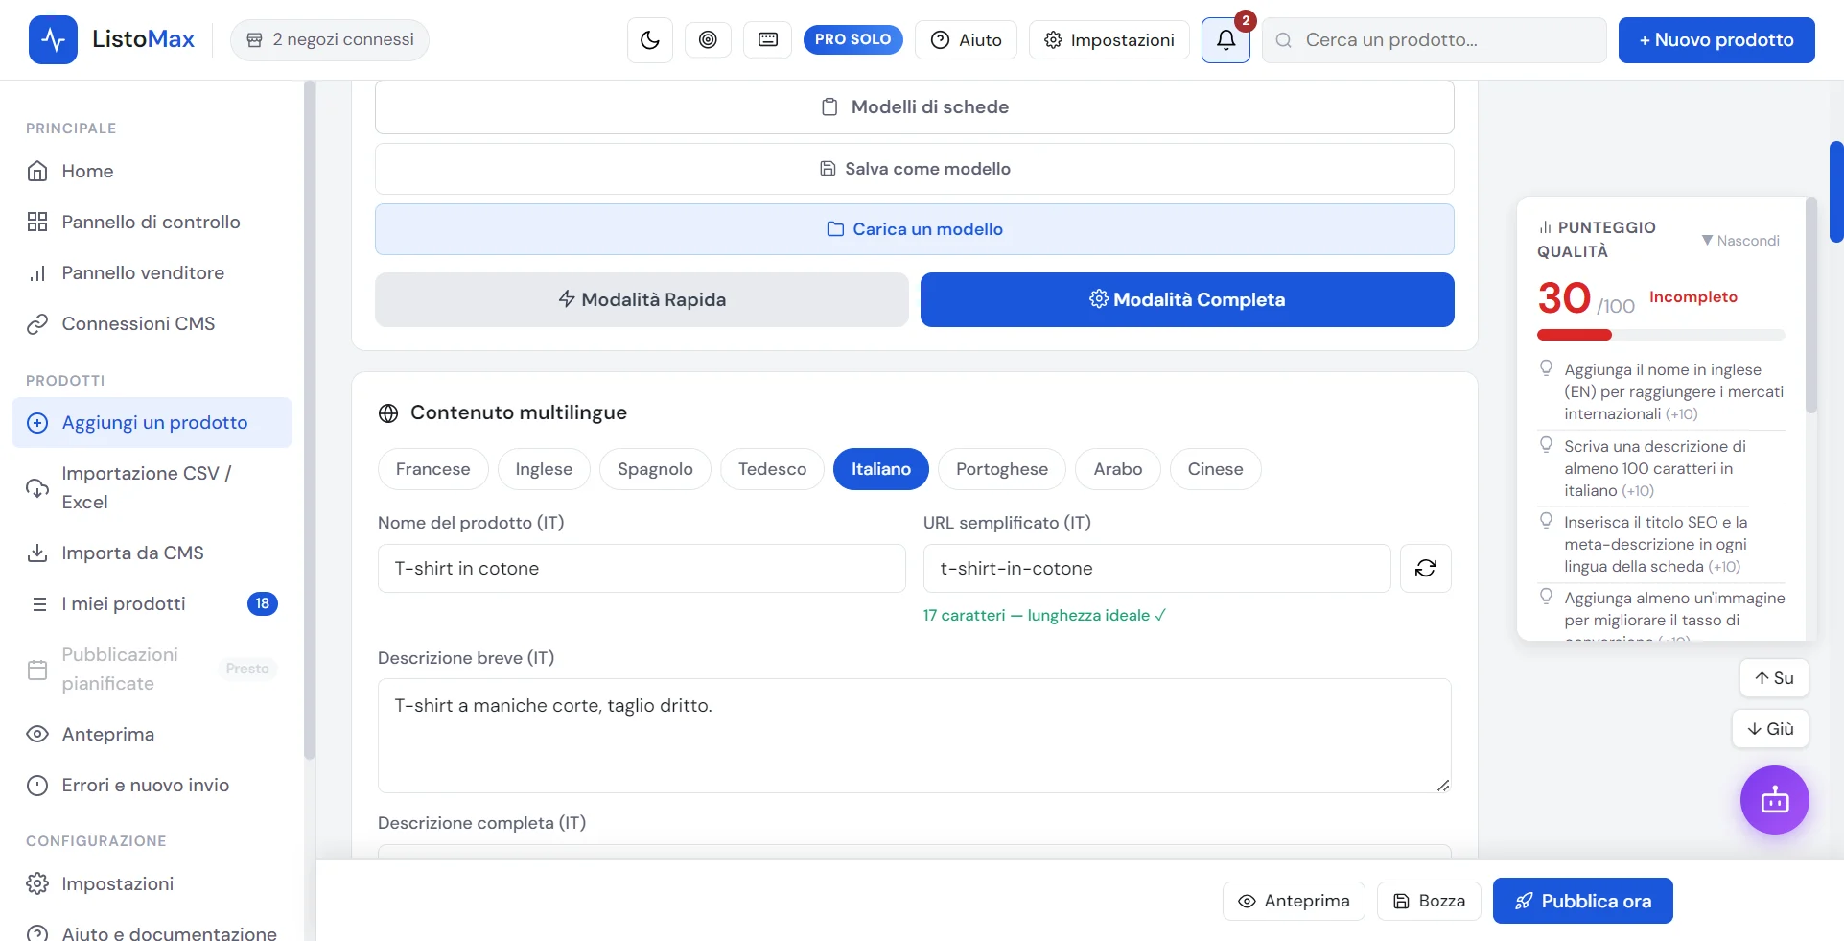
Task: Open Importa da CMS in the sidebar
Action: click(152, 553)
